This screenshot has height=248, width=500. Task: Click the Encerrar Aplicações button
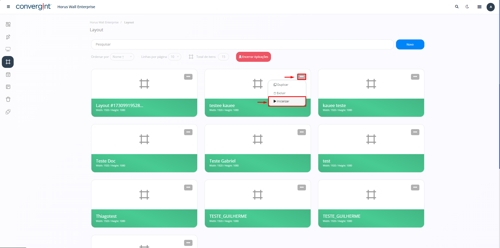(x=253, y=57)
